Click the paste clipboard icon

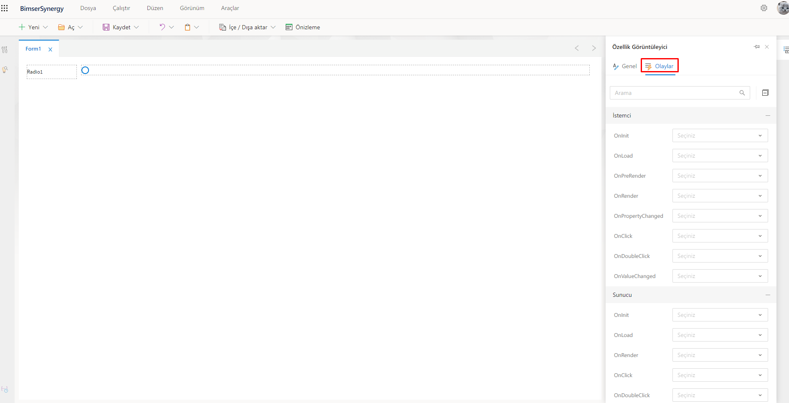[188, 27]
